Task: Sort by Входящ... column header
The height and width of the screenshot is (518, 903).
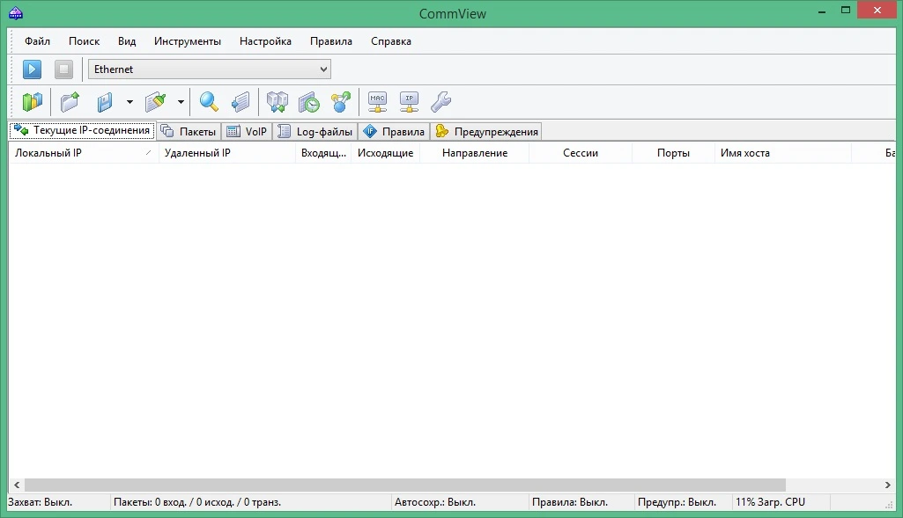Action: tap(323, 153)
